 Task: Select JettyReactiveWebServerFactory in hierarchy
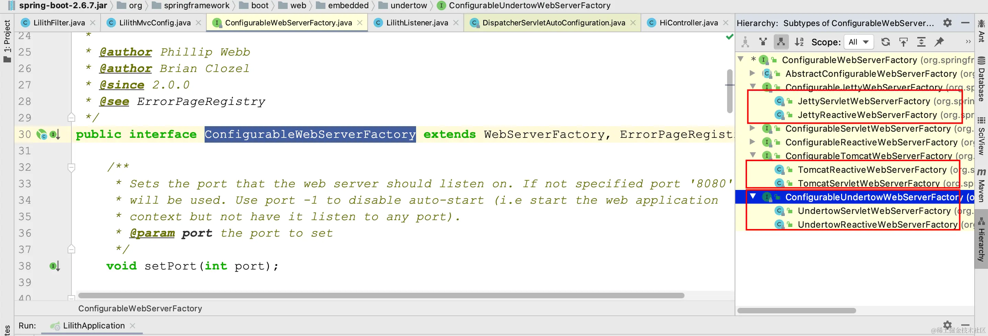tap(867, 115)
